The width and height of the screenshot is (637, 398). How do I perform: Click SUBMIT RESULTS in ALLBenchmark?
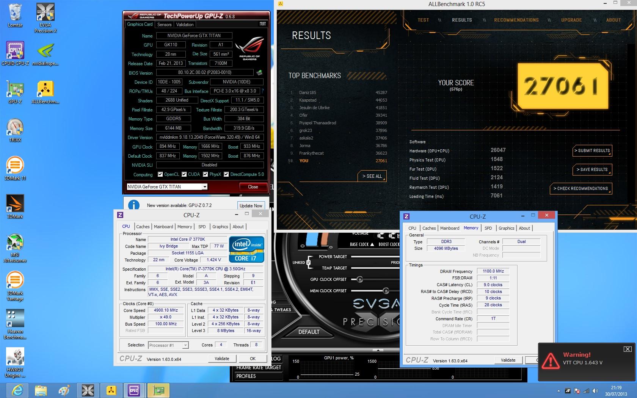[592, 150]
